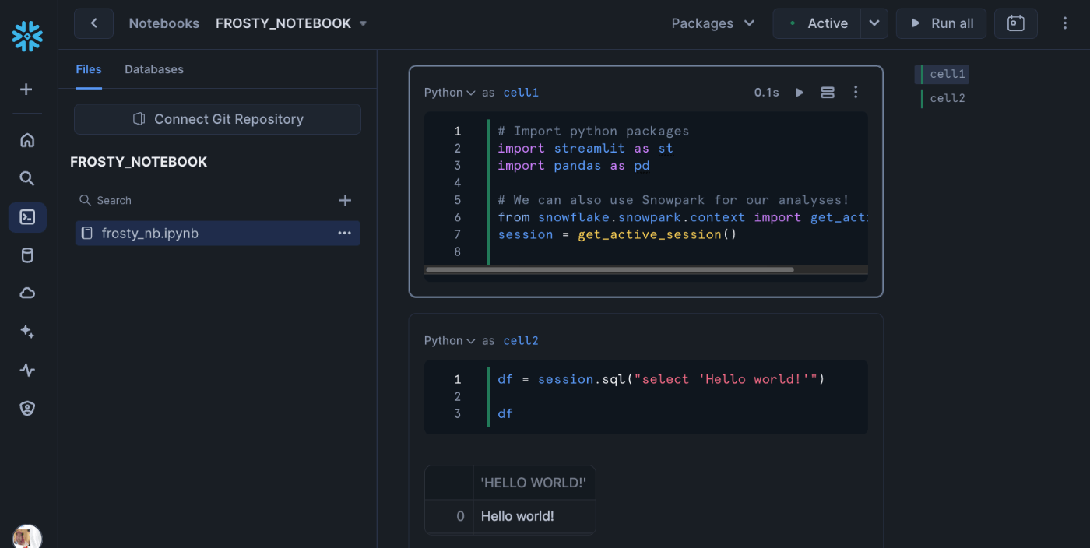Click the Snowflake logo icon
Viewport: 1090px width, 548px height.
[27, 37]
